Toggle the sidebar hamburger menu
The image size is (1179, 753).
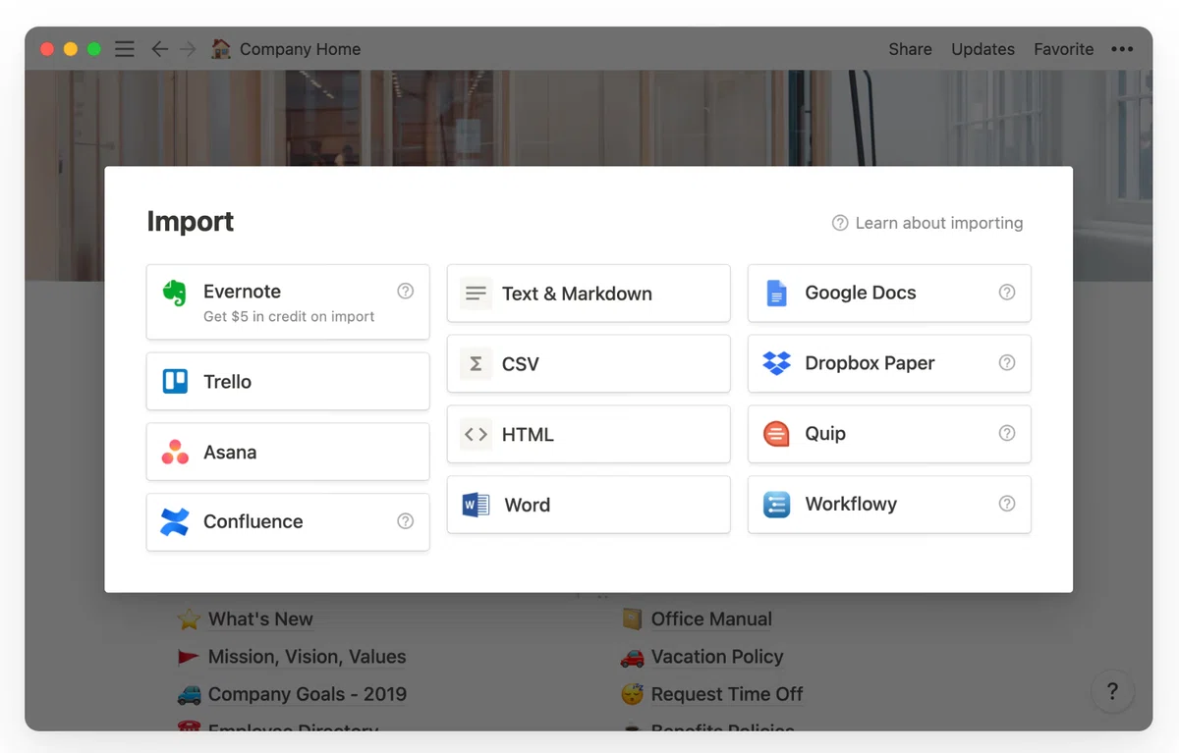[124, 49]
